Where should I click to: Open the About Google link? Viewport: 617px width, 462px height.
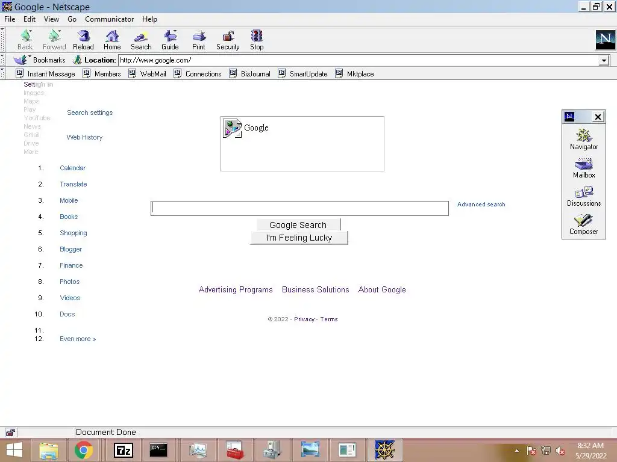[x=381, y=289]
